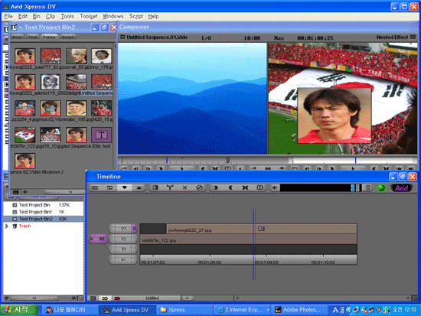Select the Frame tab in the bin
Screen dimensions: 421x316
50,37
